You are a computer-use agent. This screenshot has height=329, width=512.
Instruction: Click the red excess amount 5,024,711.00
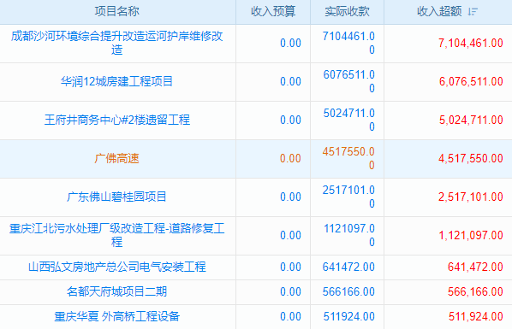(471, 120)
